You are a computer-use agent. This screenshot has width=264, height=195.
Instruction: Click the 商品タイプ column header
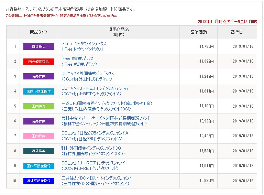click(x=39, y=32)
